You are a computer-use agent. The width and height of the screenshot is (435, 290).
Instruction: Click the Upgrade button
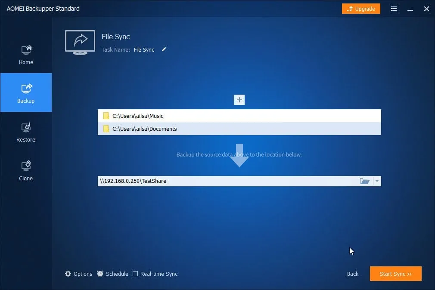[361, 9]
